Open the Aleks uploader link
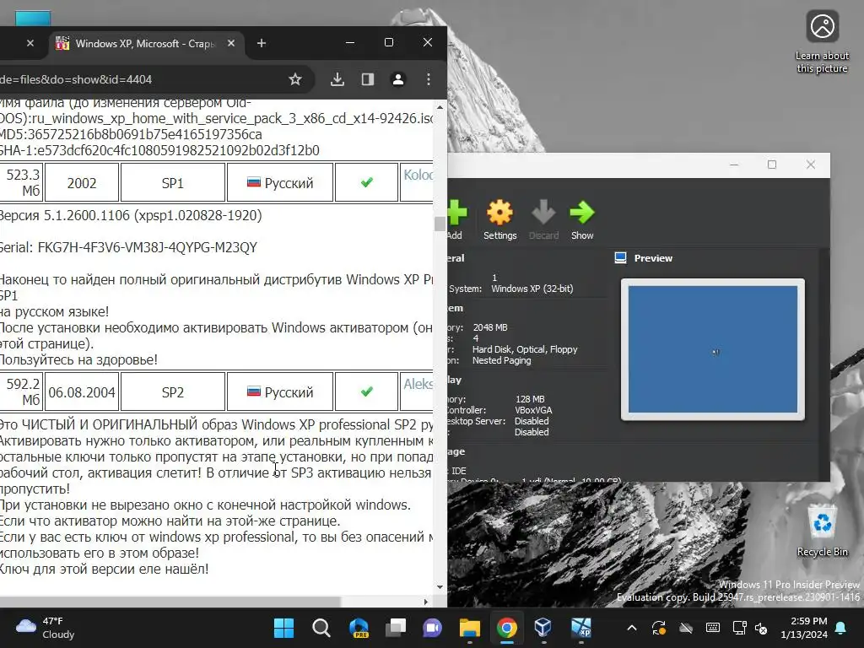This screenshot has width=864, height=648. (x=418, y=384)
